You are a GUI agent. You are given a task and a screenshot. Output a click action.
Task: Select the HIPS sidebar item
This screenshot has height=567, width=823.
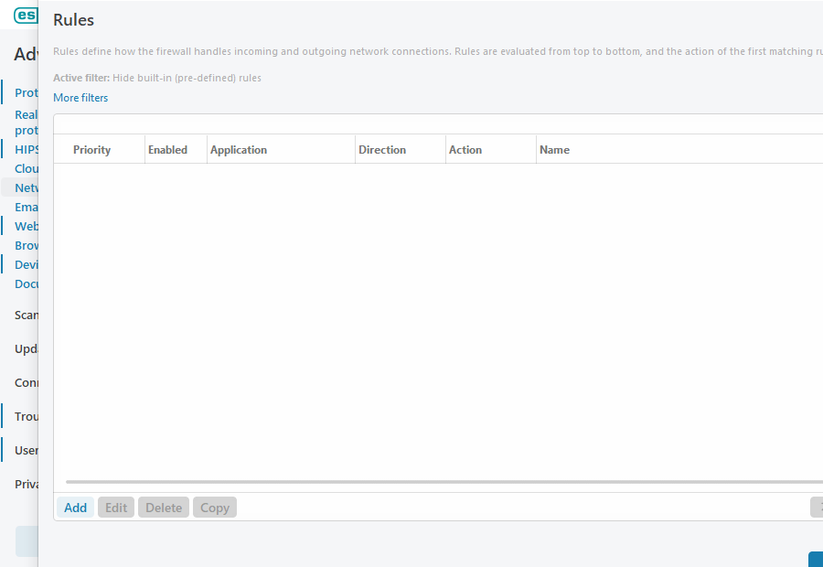[x=27, y=149]
